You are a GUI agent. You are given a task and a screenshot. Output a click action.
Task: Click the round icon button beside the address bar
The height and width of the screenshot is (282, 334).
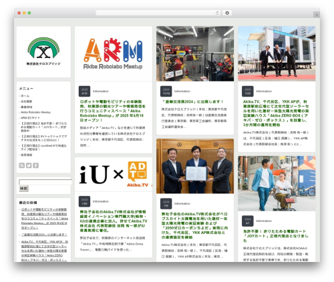coord(227,13)
